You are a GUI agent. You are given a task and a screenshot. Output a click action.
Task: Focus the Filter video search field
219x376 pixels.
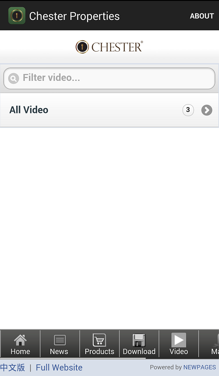click(109, 78)
